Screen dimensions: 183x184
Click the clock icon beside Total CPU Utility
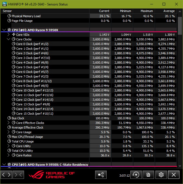tap(9, 150)
